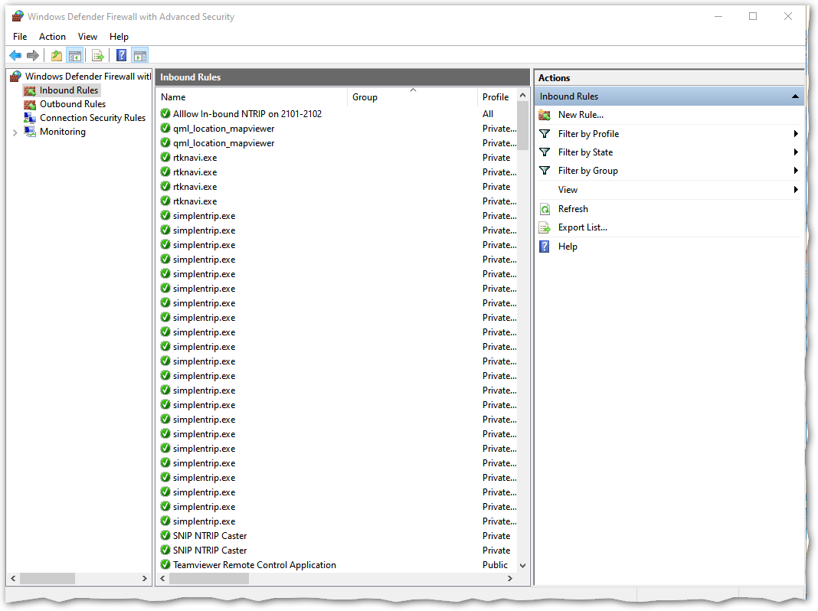The width and height of the screenshot is (818, 611).
Task: Open the View submenu arrow in Actions
Action: click(x=796, y=190)
